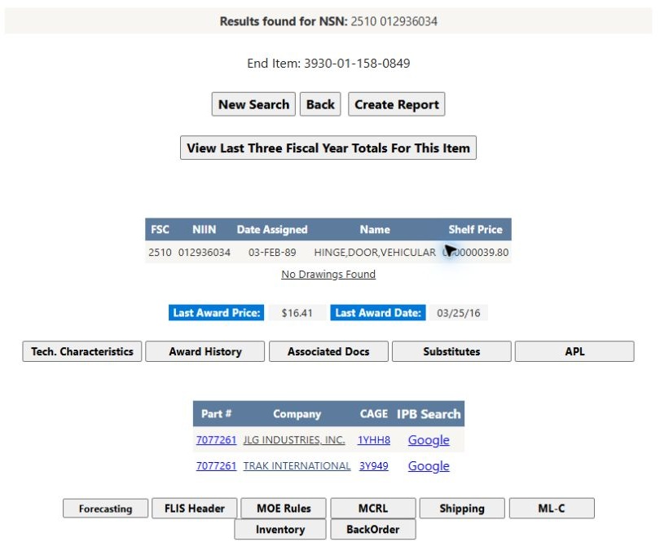Image resolution: width=660 pixels, height=542 pixels.
Task: Open the MCRL section
Action: pyautogui.click(x=373, y=509)
